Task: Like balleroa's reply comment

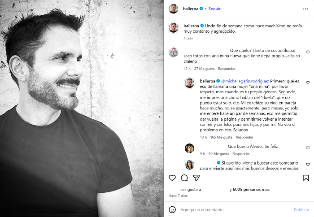Action: click(x=308, y=83)
